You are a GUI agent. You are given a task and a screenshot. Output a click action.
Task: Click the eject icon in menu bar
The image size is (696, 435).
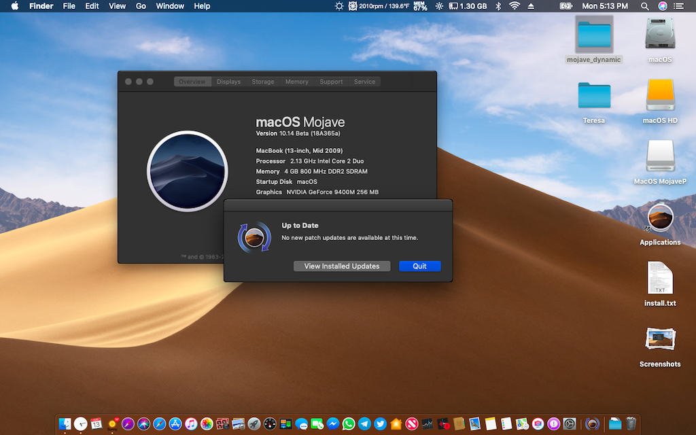click(531, 5)
